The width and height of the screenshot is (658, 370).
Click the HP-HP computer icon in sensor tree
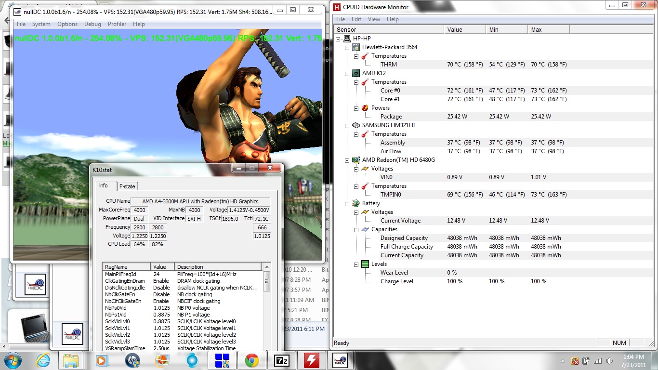point(347,39)
